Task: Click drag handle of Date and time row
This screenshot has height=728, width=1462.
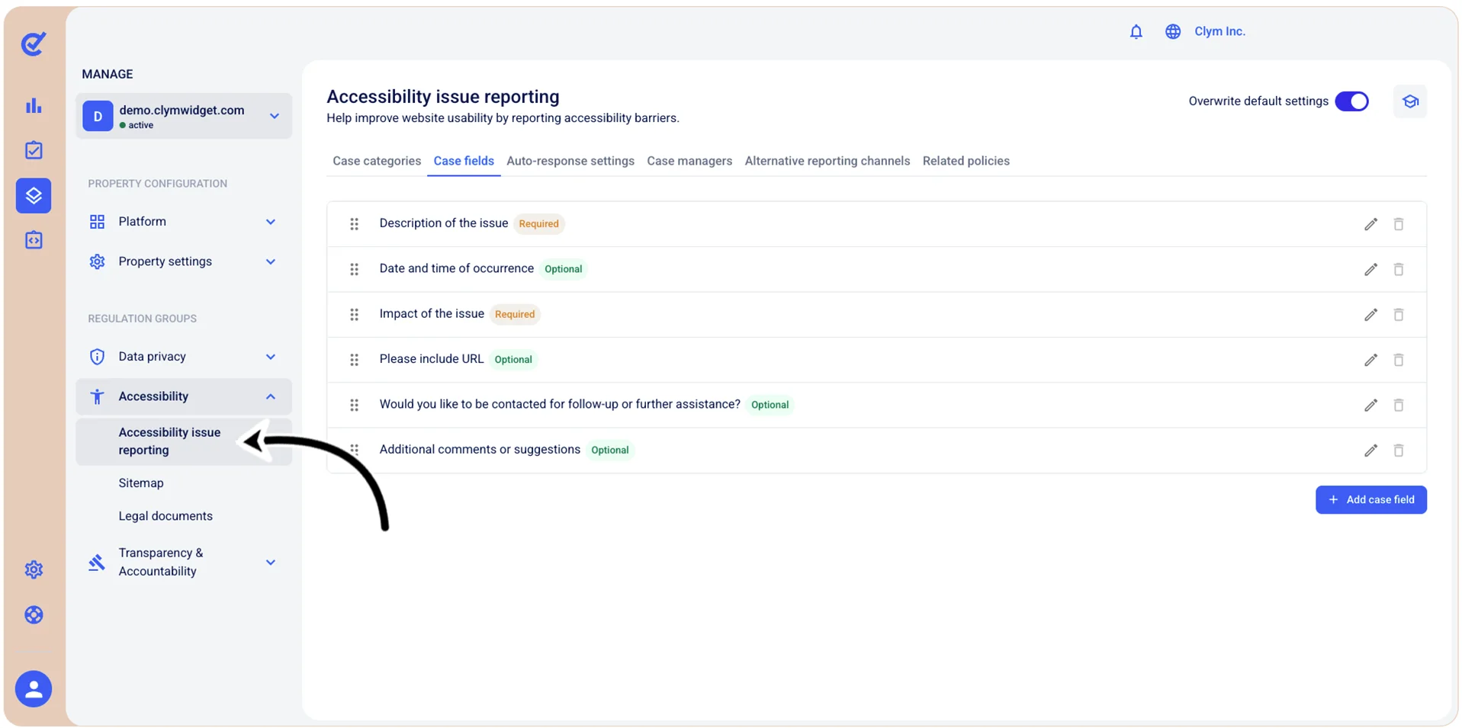Action: pyautogui.click(x=354, y=269)
